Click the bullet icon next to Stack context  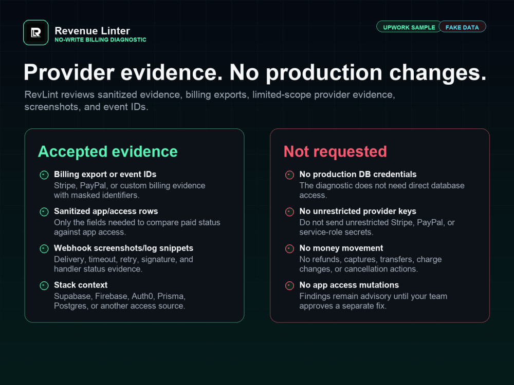tap(44, 285)
